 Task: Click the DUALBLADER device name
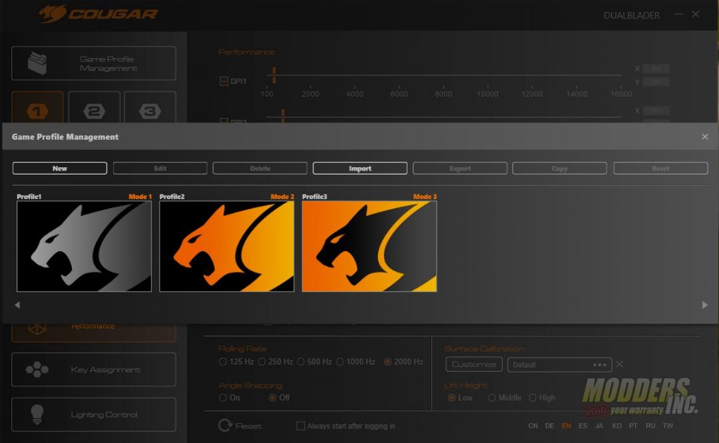point(631,15)
